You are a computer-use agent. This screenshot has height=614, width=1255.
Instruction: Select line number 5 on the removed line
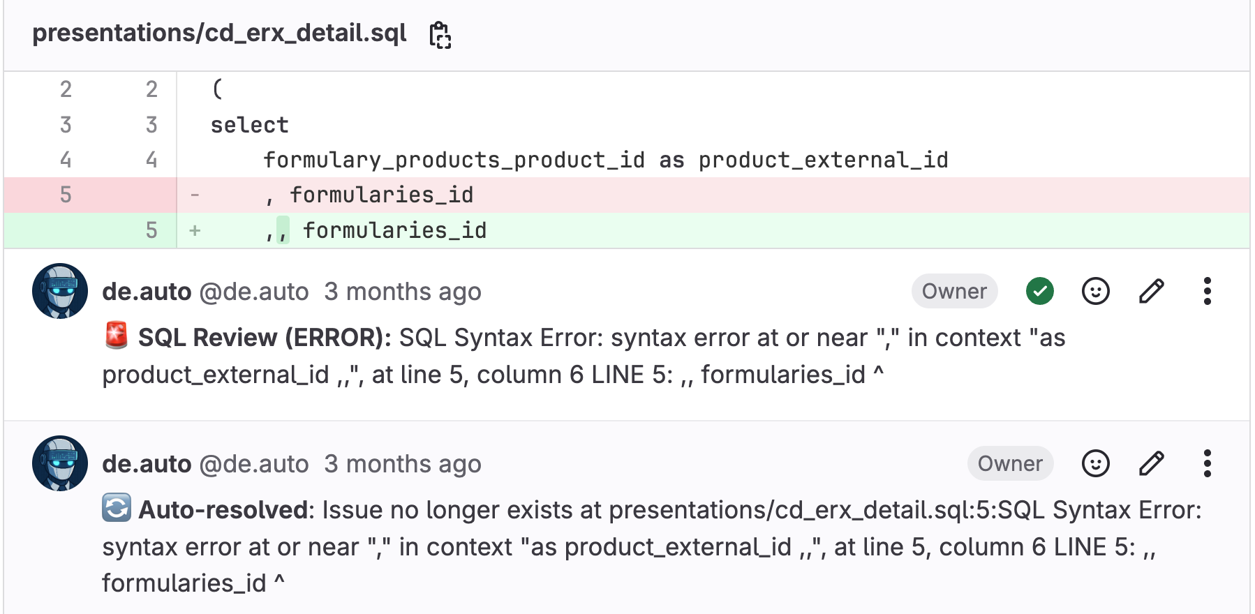pyautogui.click(x=65, y=195)
